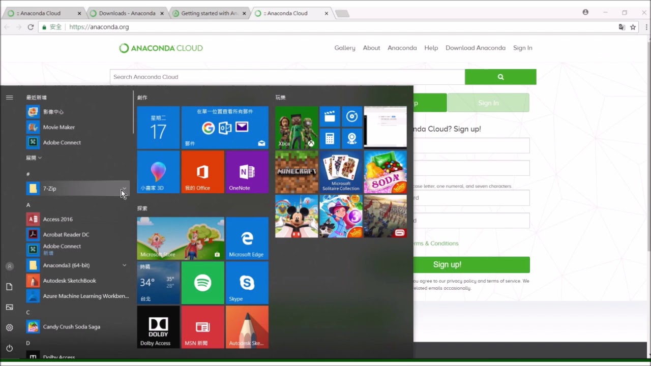Screen dimensions: 651x366
Task: Open the Microsoft Store tile
Action: (181, 238)
